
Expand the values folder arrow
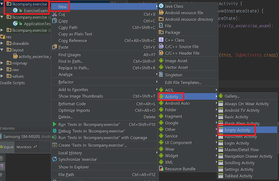[x=2, y=76]
